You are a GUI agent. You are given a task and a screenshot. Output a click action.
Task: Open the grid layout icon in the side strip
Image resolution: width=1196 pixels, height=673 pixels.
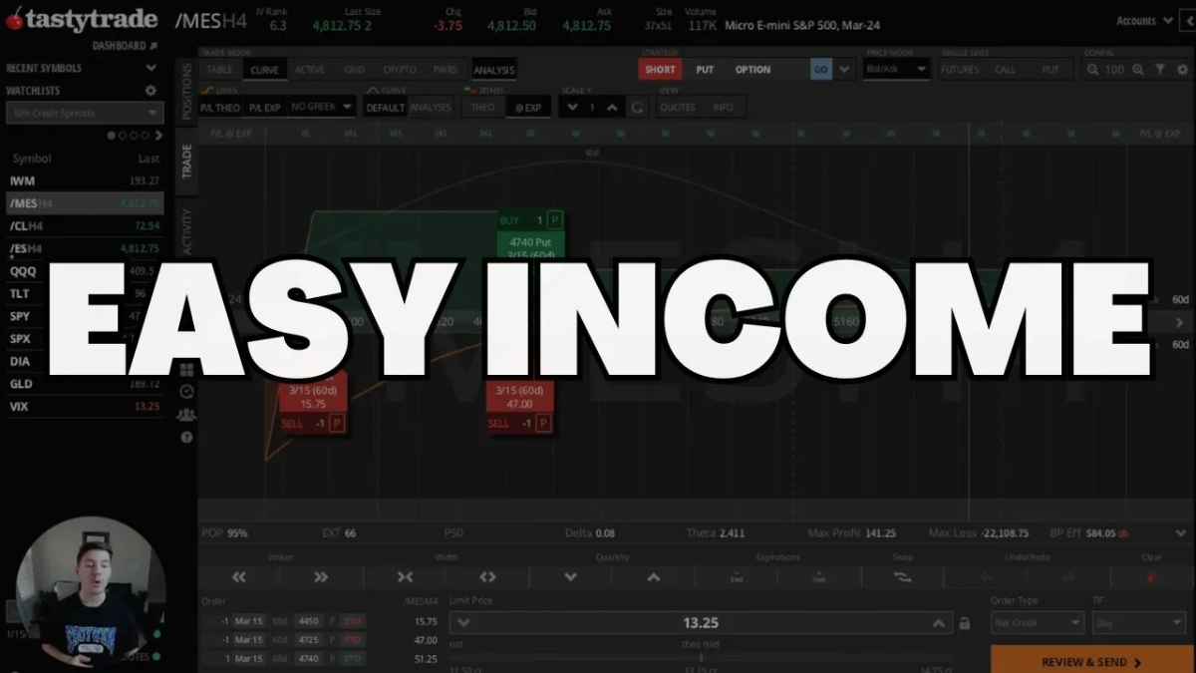coord(186,369)
